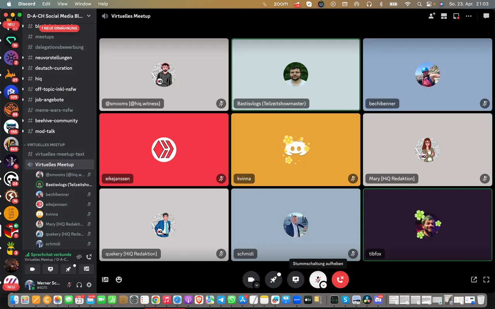Select eikejanssen in voice member list
This screenshot has height=309, width=495.
pos(63,204)
